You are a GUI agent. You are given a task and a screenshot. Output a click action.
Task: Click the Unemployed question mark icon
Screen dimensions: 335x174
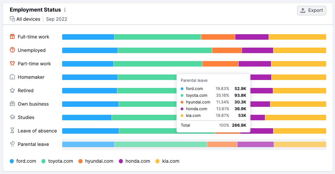[x=12, y=50]
